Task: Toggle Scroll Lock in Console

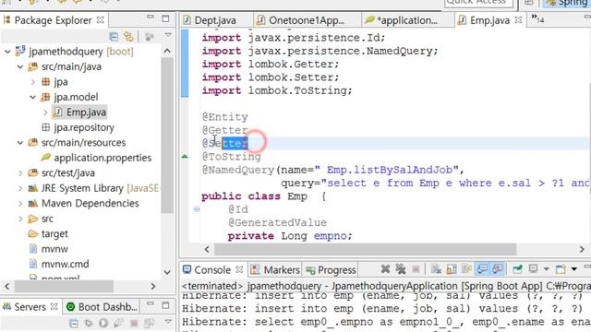Action: coord(452,269)
